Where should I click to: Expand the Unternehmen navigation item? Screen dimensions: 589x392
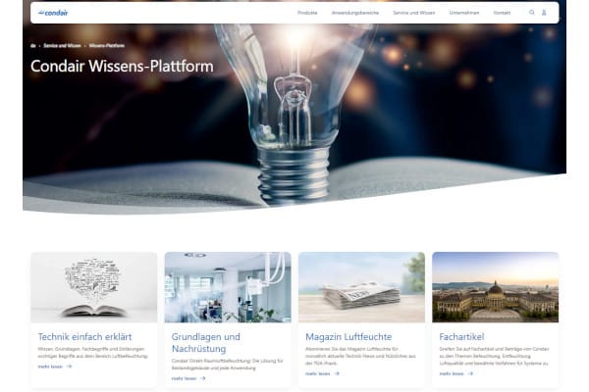(464, 13)
